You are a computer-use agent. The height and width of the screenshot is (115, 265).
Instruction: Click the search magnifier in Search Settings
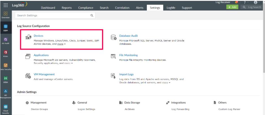pyautogui.click(x=92, y=16)
